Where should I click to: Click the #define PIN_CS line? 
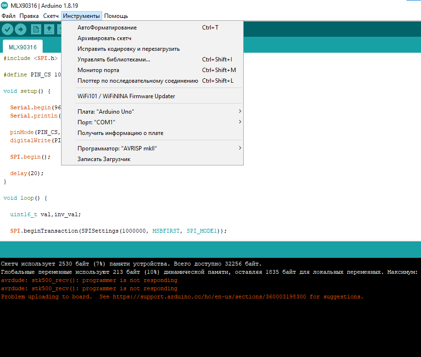32,74
